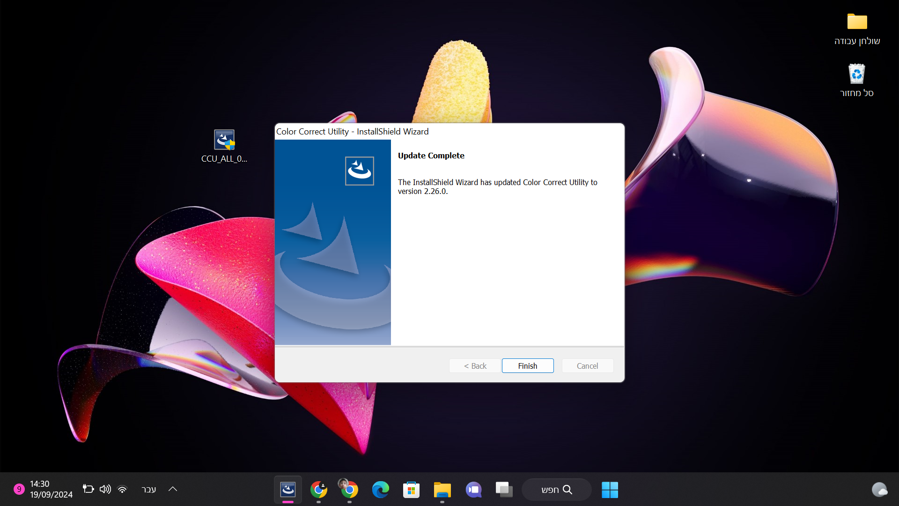Image resolution: width=899 pixels, height=506 pixels.
Task: Open Task View from taskbar
Action: point(504,490)
